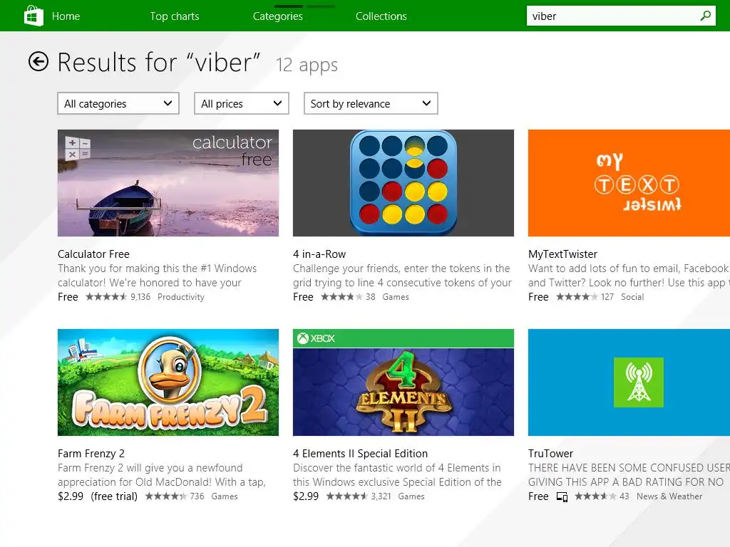This screenshot has width=730, height=547.
Task: Click the viber search text field
Action: (610, 16)
